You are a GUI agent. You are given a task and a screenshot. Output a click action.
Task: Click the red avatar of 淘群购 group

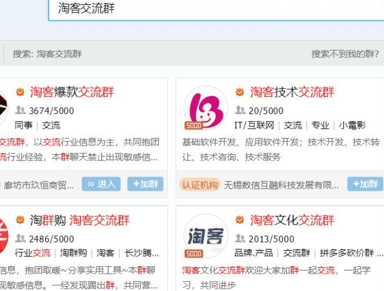4,236
